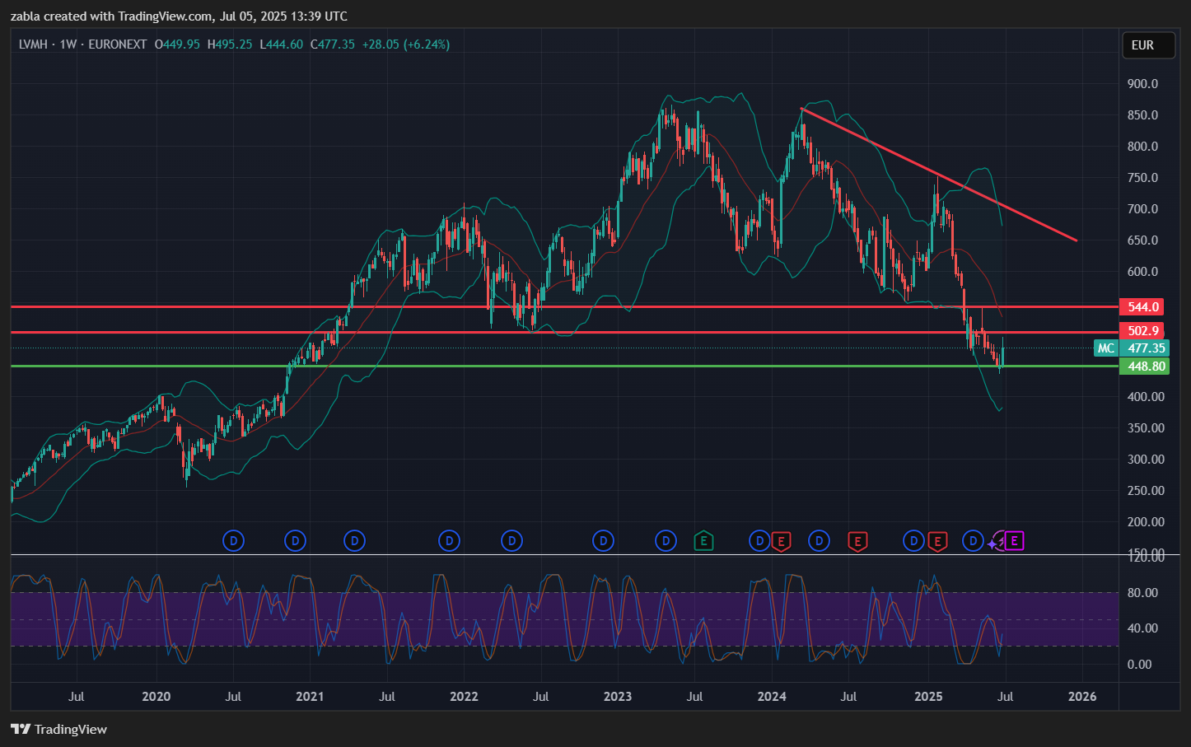Click the EURONEXT exchange label
The image size is (1191, 747).
(118, 44)
